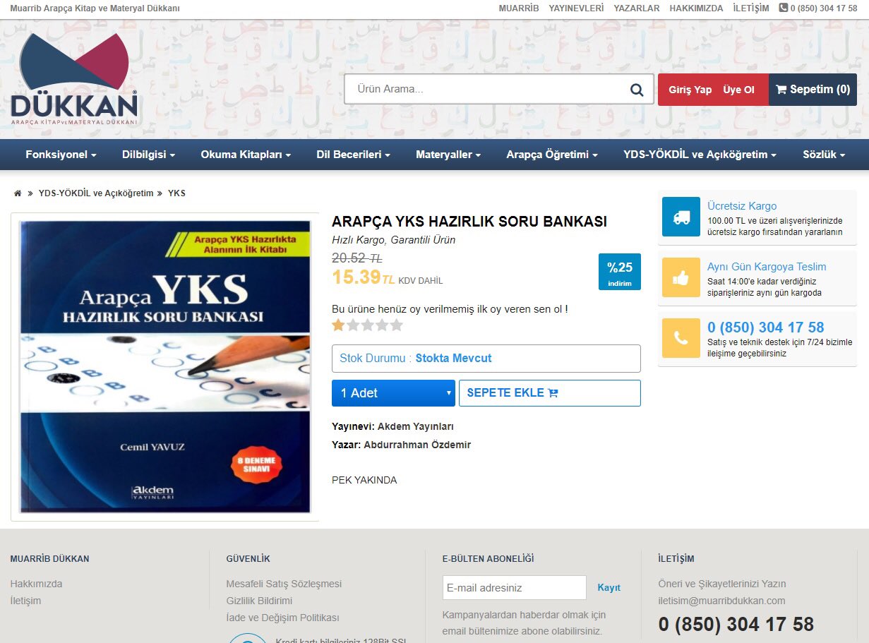Click the E-mail adresiniz input field
The height and width of the screenshot is (643, 869).
click(515, 587)
